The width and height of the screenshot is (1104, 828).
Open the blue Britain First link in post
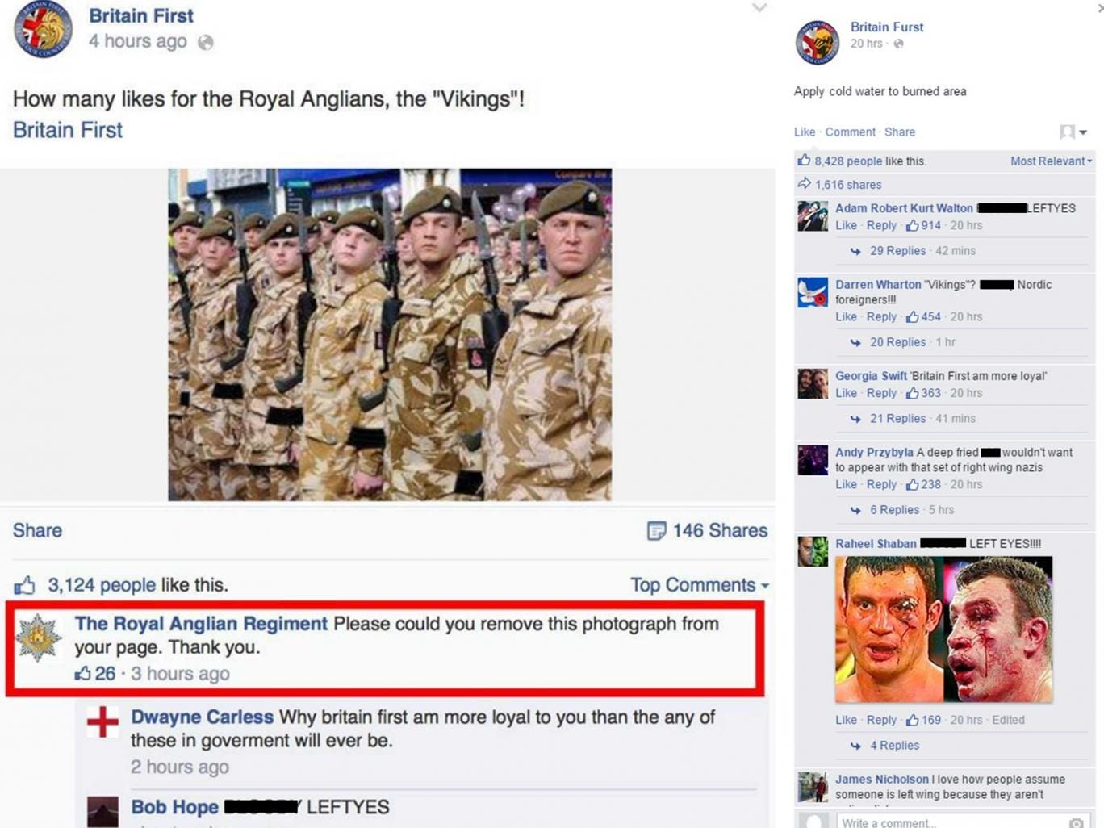click(68, 130)
